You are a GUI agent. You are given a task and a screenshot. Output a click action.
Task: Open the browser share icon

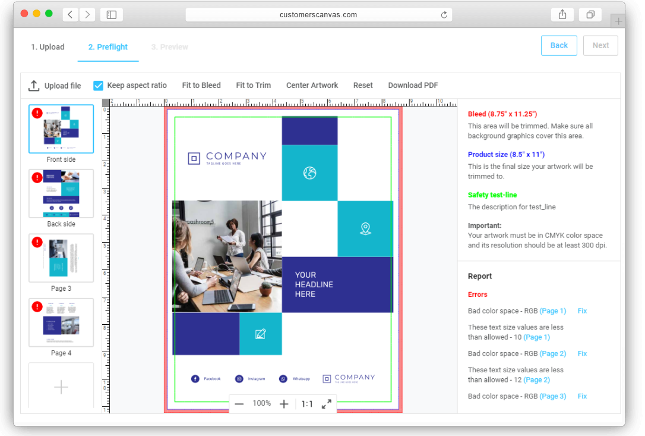tap(562, 15)
